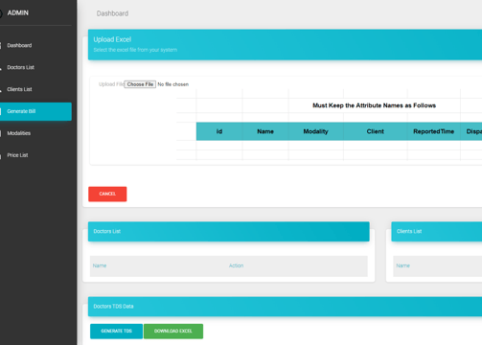Screen dimensions: 482x345
Task: Click the Choose File button
Action: coord(140,84)
